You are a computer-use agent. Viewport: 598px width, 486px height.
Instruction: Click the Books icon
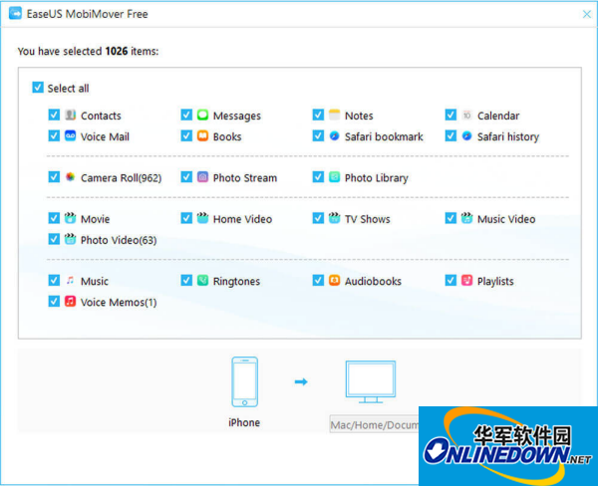pos(202,135)
